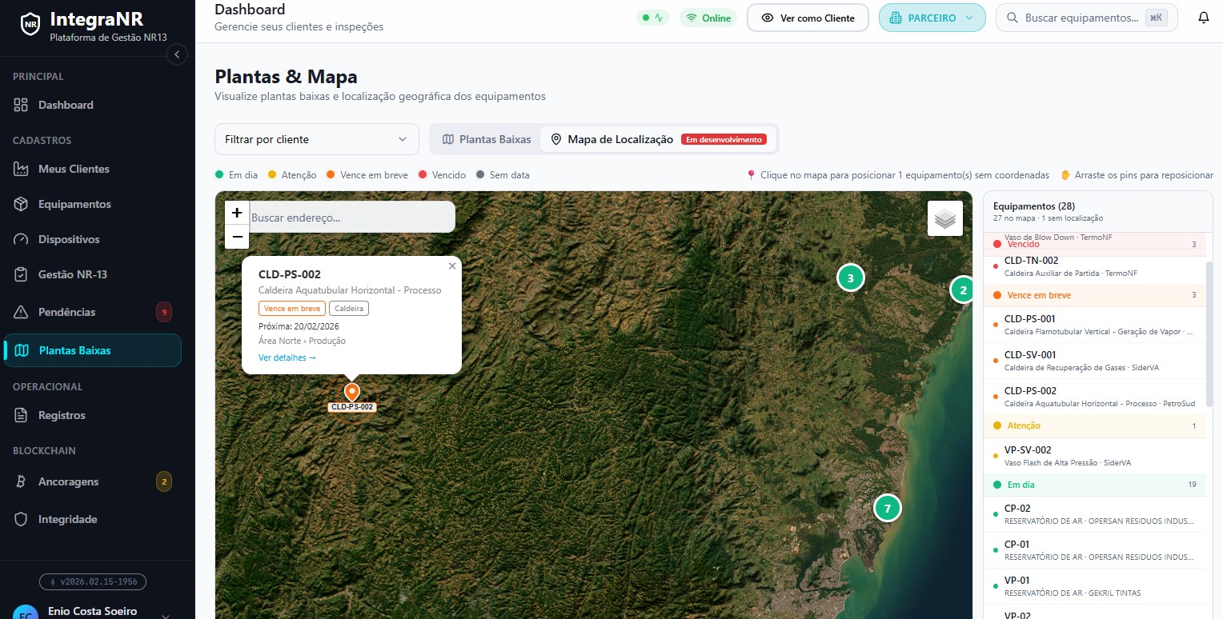
Task: Open the PARCEIRO role dropdown
Action: click(932, 18)
